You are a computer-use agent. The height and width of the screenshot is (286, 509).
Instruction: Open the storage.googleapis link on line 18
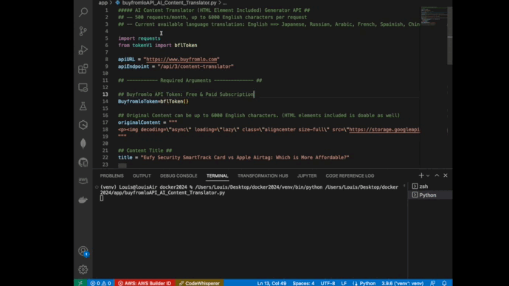pyautogui.click(x=384, y=130)
